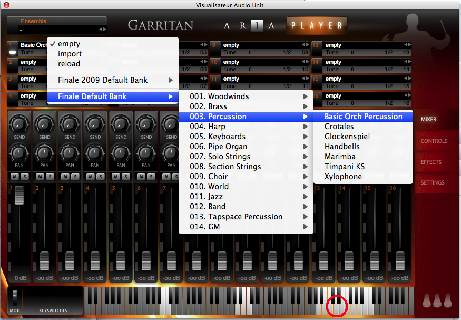Switch to the EFFECTS tab

(431, 162)
